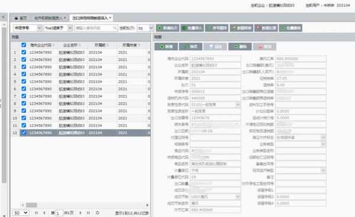355x217 pixels.
Task: Click the greyed-out cancel button with red icon
Action: tap(264, 46)
